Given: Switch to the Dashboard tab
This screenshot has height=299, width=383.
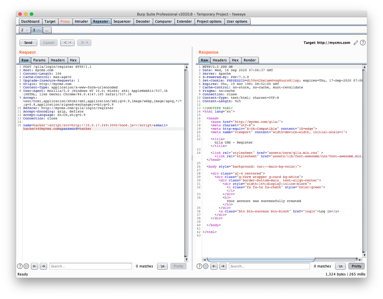Looking at the screenshot, I should pos(30,22).
